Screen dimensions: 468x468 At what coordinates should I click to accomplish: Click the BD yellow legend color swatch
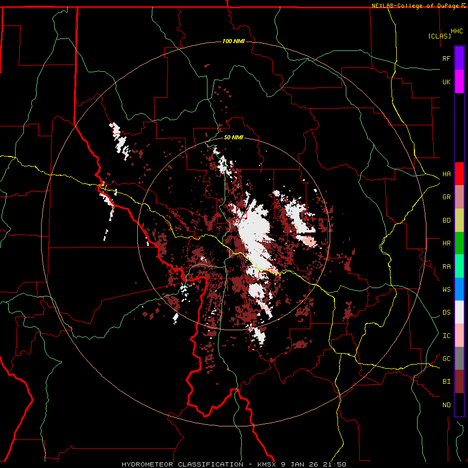tap(459, 220)
